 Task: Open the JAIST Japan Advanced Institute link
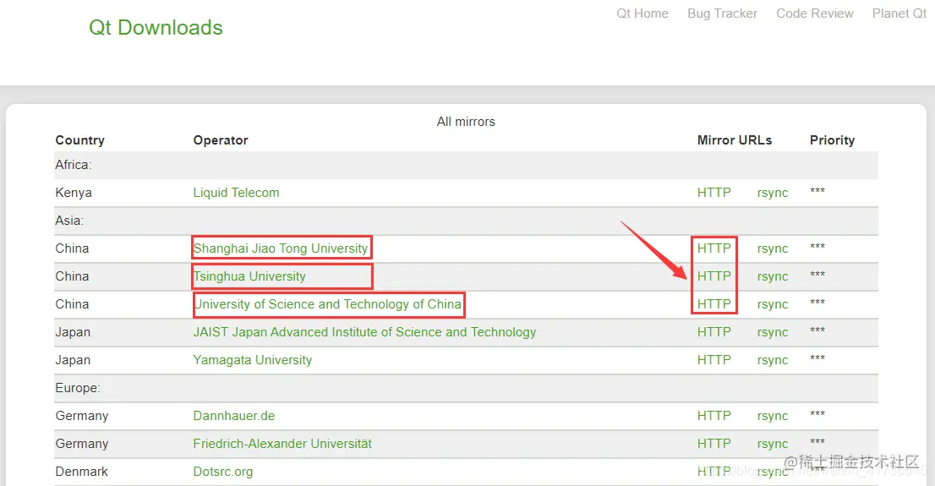click(x=364, y=332)
